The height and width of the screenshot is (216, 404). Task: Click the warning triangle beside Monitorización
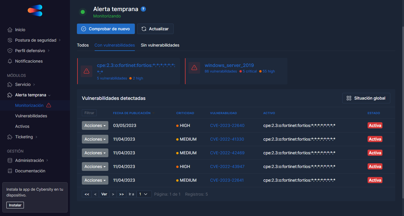click(49, 105)
